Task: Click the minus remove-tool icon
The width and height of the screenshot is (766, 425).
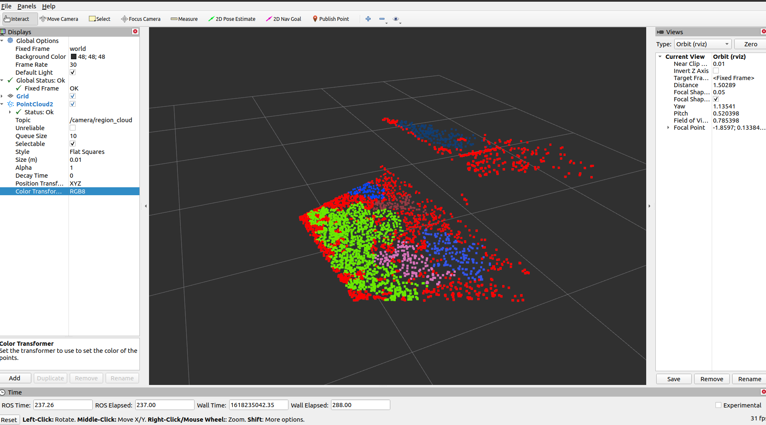Action: (x=382, y=19)
